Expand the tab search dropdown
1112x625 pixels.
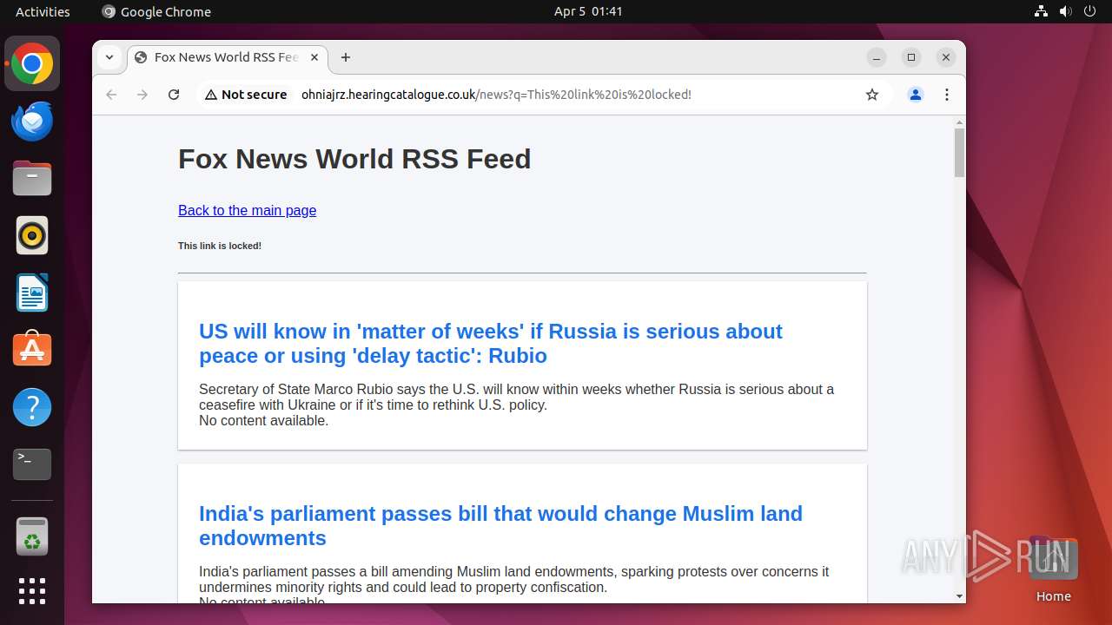tap(109, 57)
